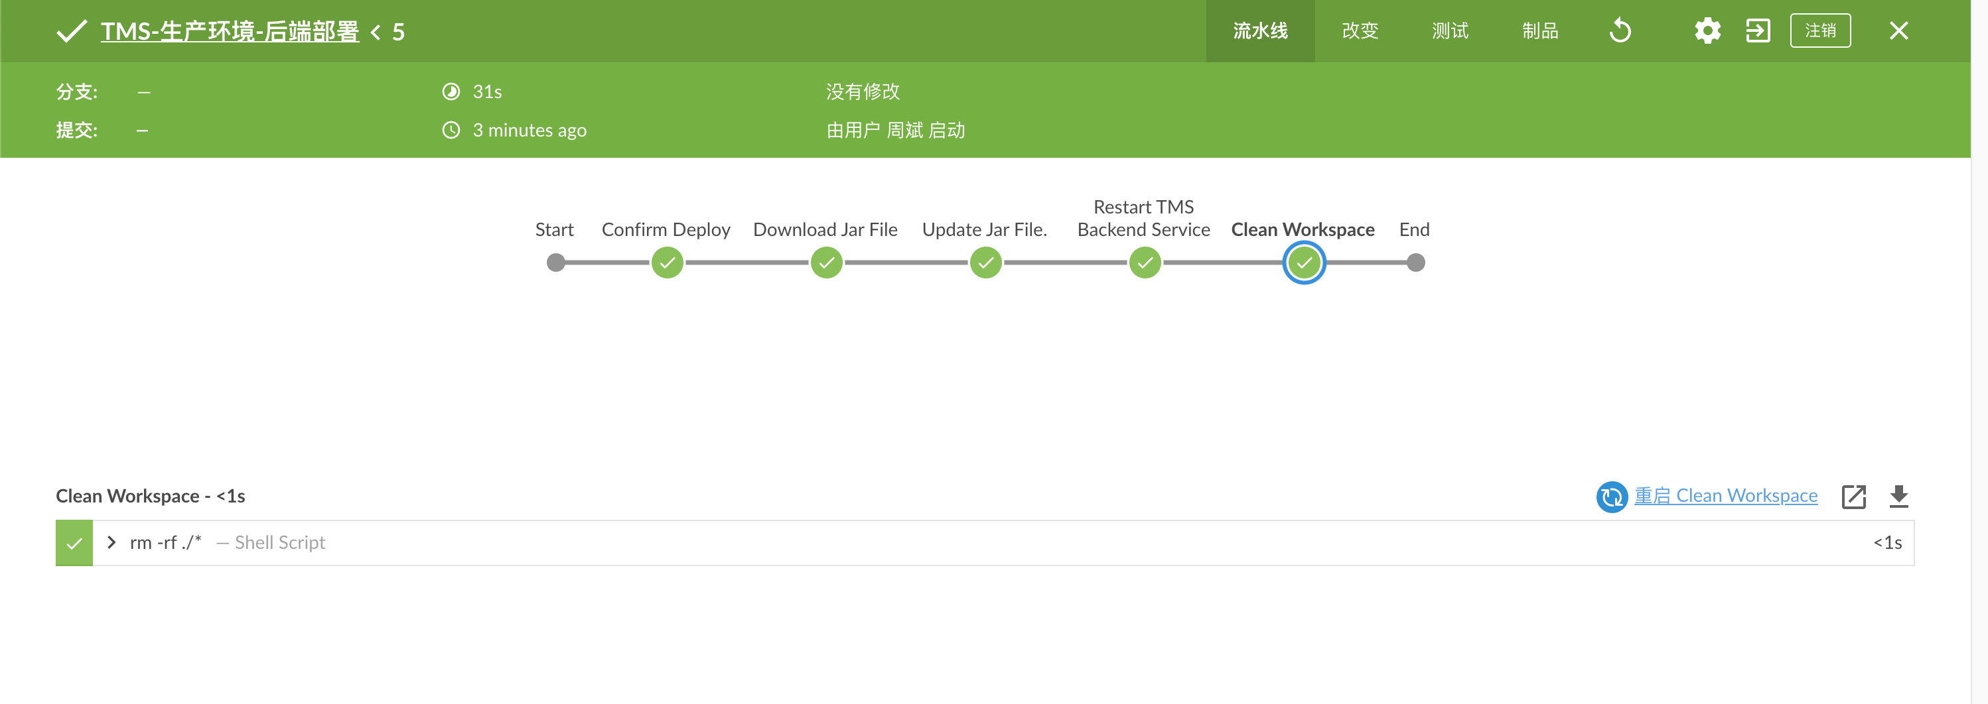Close the run details with X
Image resolution: width=1988 pixels, height=704 pixels.
pyautogui.click(x=1898, y=31)
